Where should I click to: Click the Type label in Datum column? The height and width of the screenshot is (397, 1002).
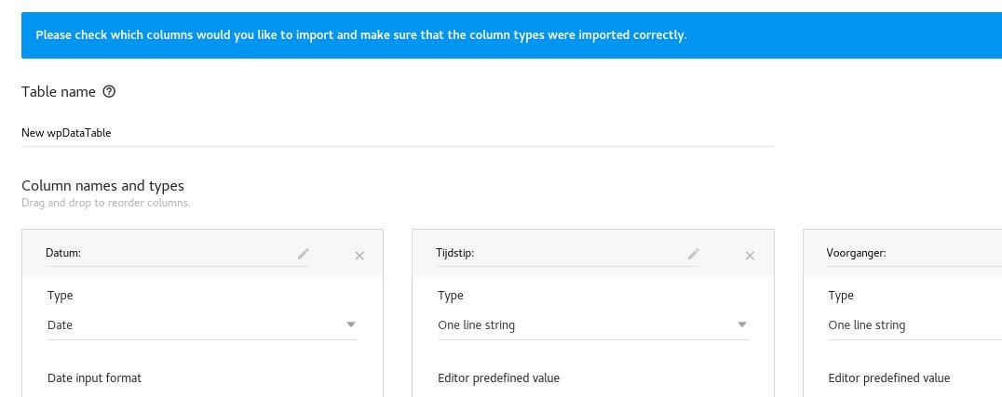pyautogui.click(x=61, y=296)
